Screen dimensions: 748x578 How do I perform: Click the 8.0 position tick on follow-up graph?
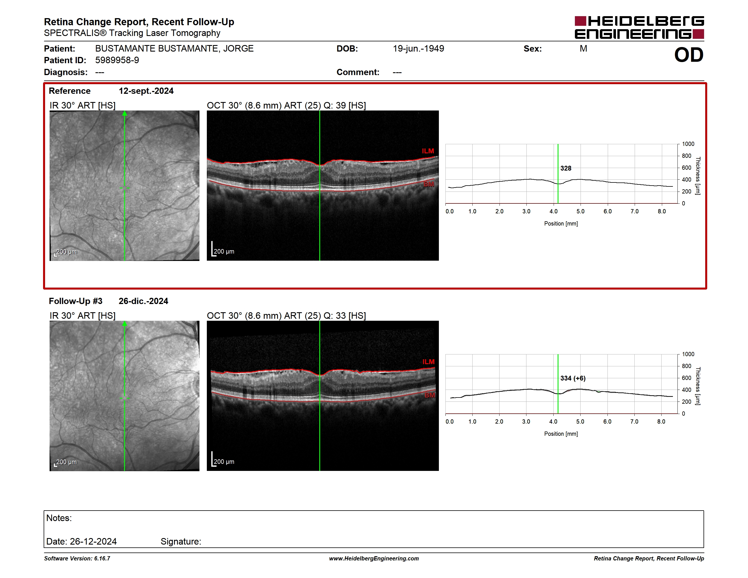point(661,422)
